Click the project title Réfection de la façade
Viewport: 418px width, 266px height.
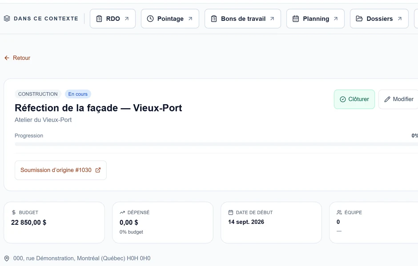coord(98,108)
